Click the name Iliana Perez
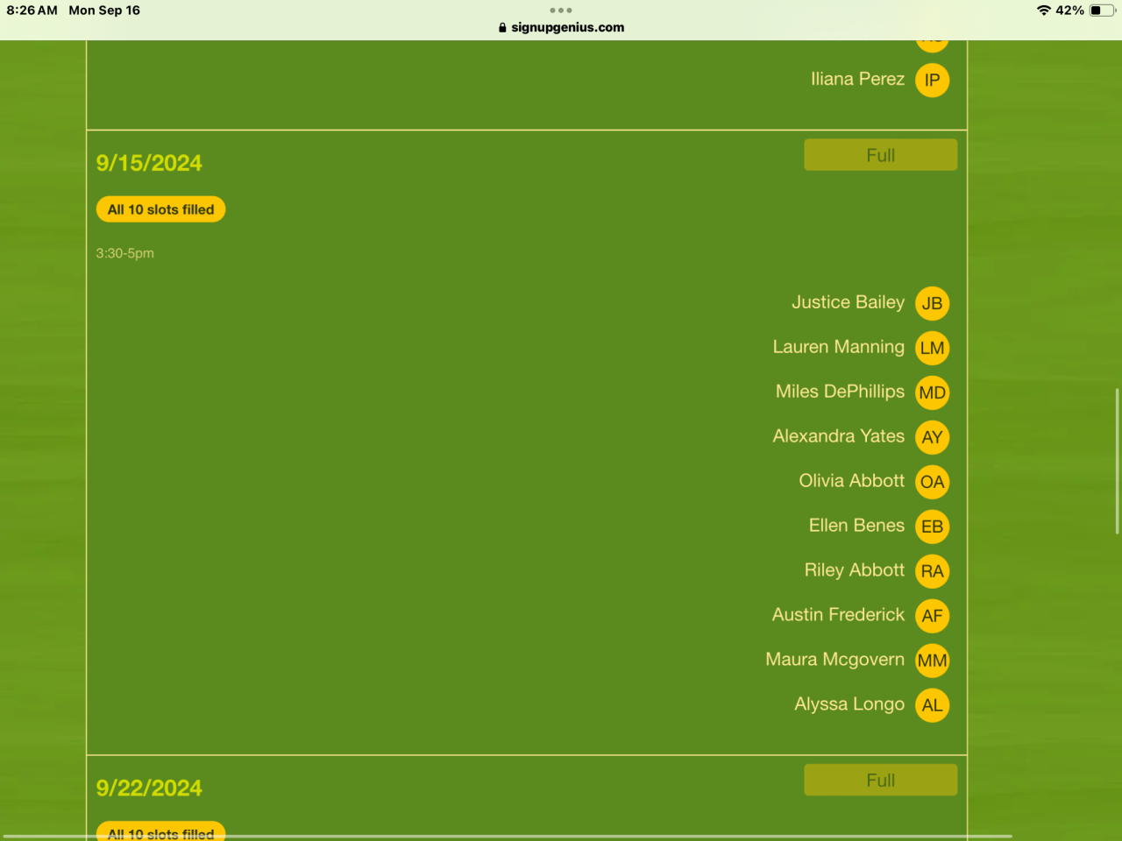 857,79
